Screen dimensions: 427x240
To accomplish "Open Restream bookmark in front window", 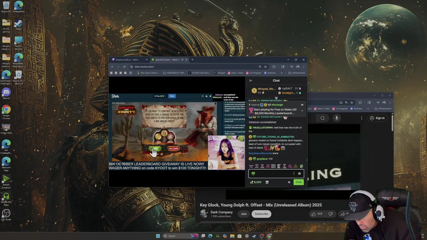I will coord(270,73).
